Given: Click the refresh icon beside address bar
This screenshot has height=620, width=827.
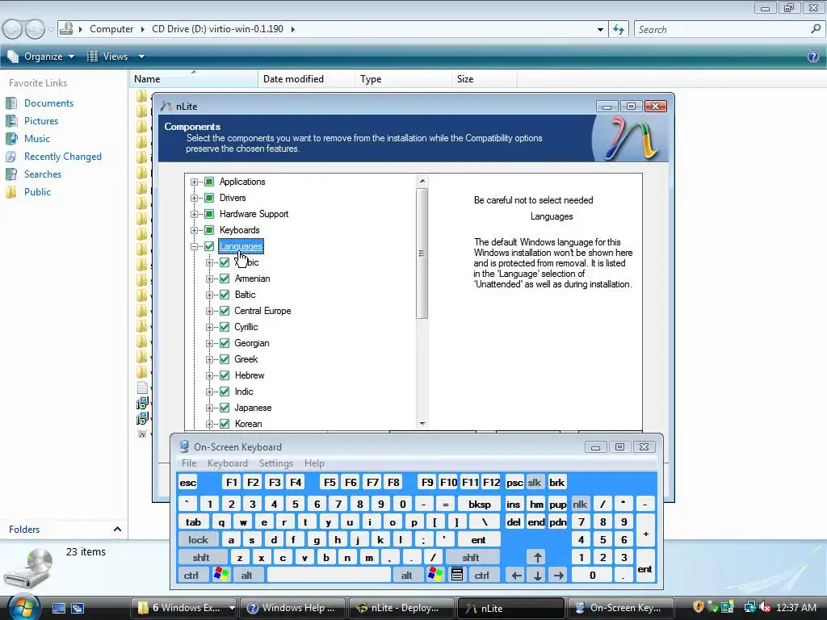Looking at the screenshot, I should pyautogui.click(x=619, y=30).
